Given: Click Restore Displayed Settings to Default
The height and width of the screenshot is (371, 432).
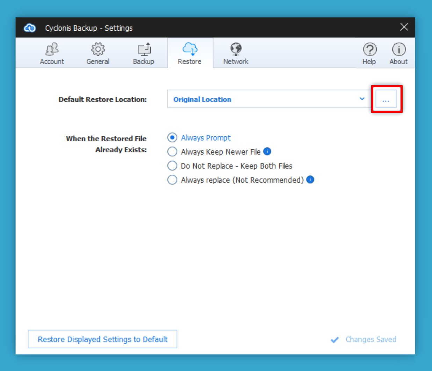Looking at the screenshot, I should click(102, 339).
